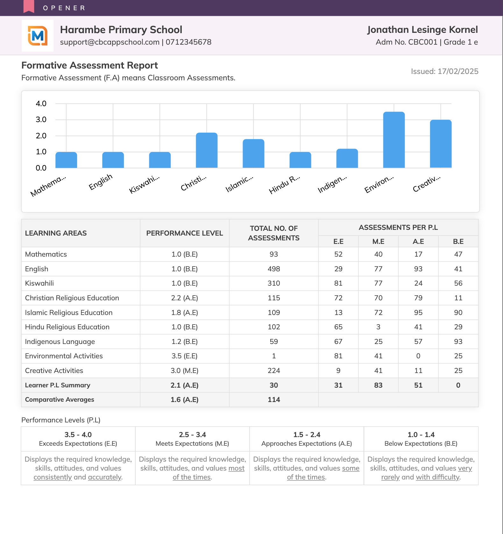Click the TOTAL NO. OF ASSESSMENTS header

[x=274, y=233]
